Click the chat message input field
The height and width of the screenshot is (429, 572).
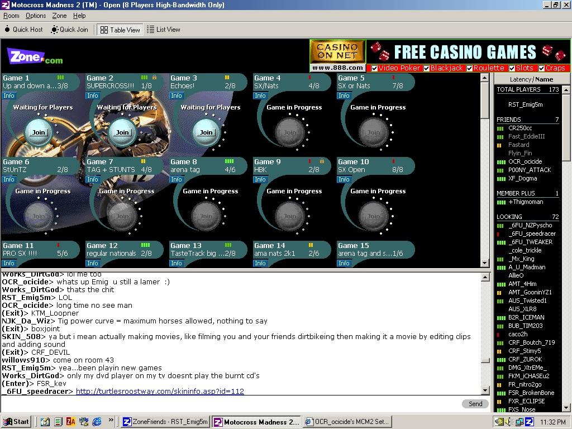click(223, 403)
